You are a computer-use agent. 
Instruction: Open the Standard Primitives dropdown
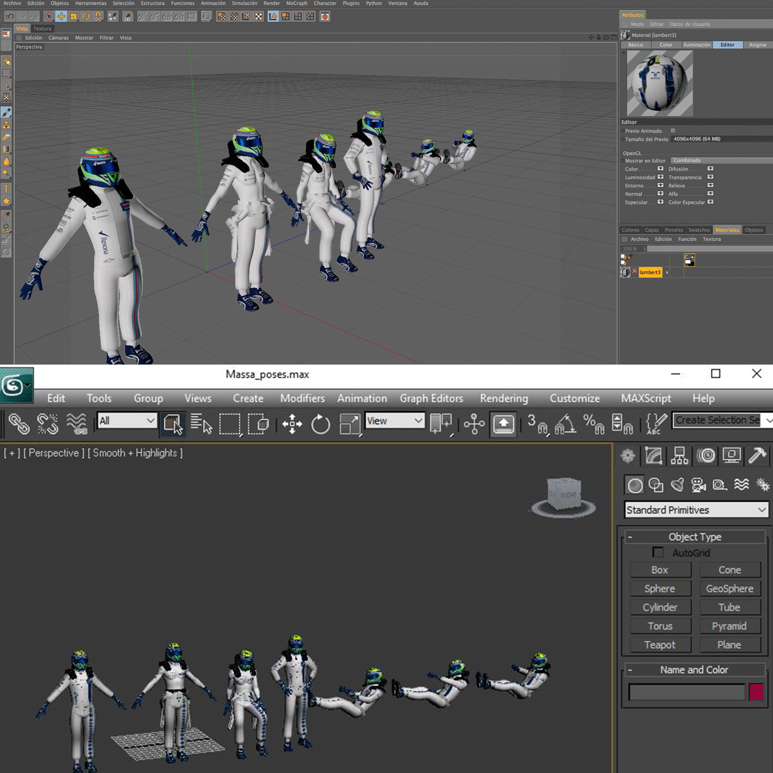click(696, 510)
